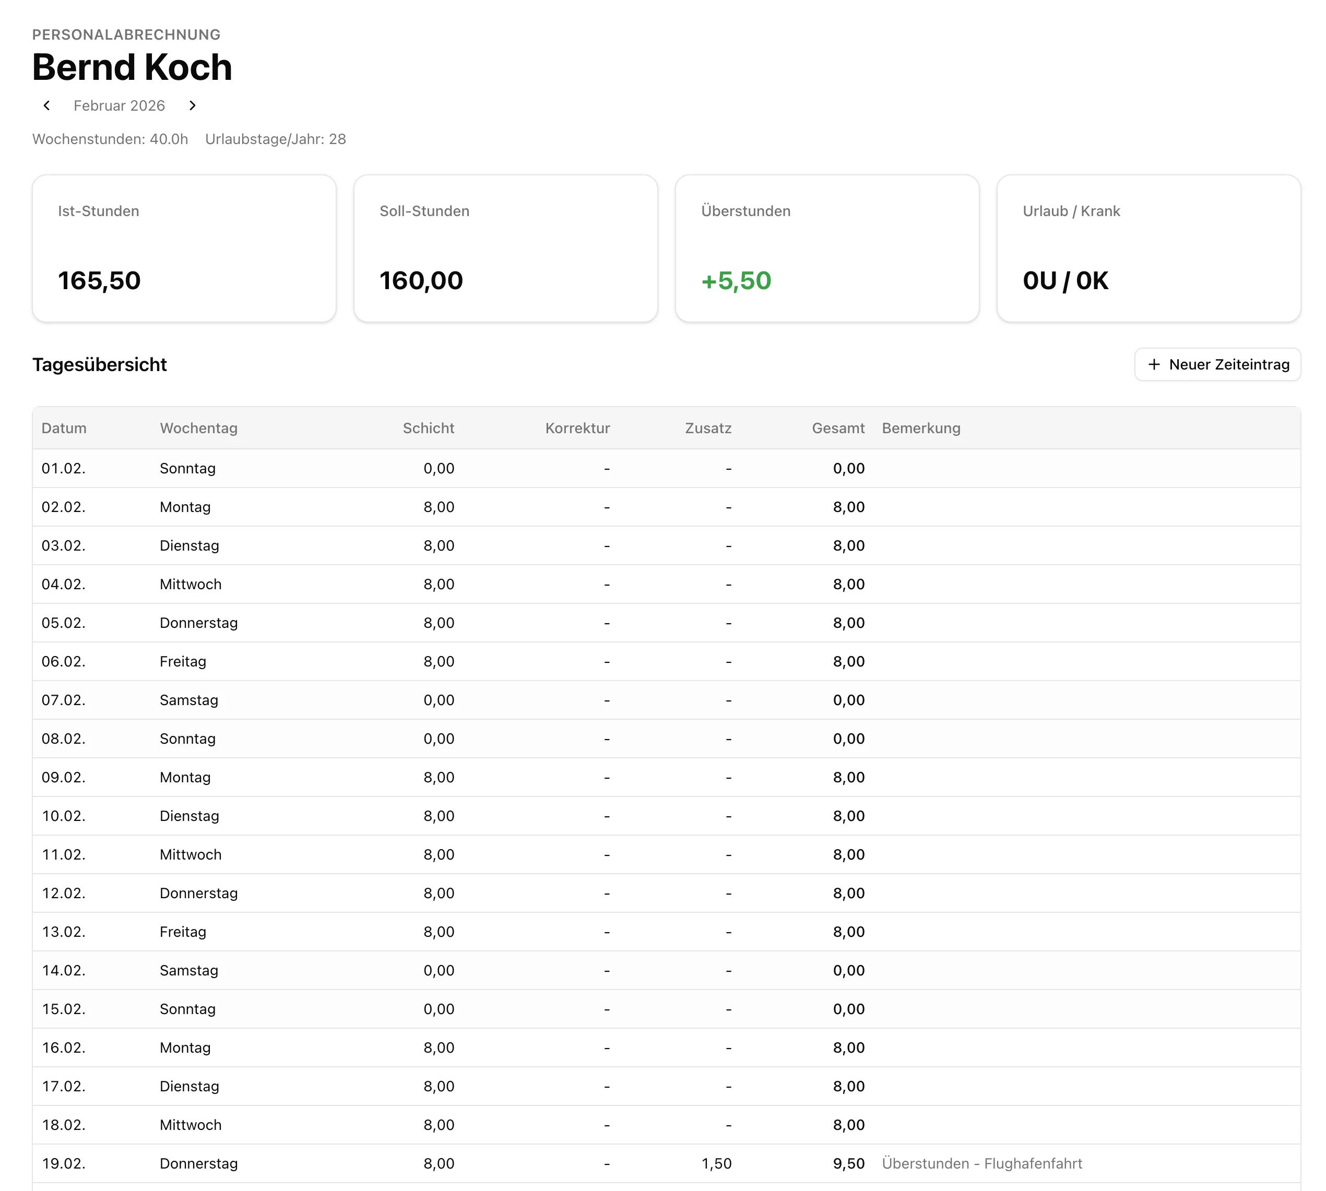Viewport: 1326px width, 1191px height.
Task: Go to next month chevron
Action: (x=193, y=105)
